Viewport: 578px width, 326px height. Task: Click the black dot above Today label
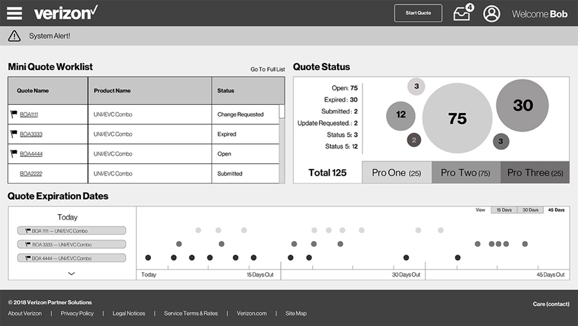pos(148,258)
